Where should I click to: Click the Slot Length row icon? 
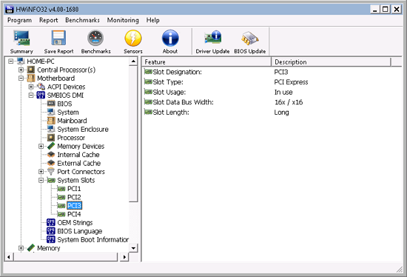coord(148,112)
